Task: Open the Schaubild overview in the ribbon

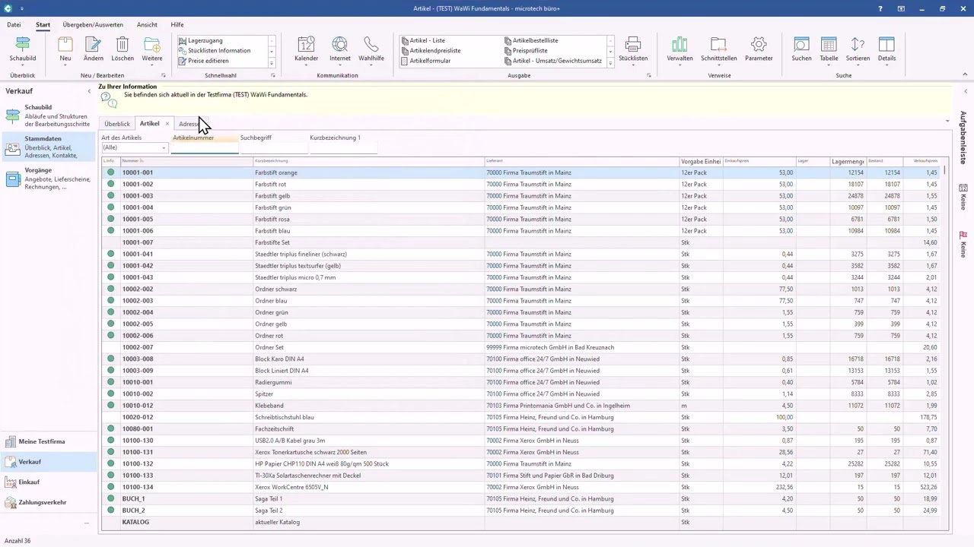Action: point(23,50)
